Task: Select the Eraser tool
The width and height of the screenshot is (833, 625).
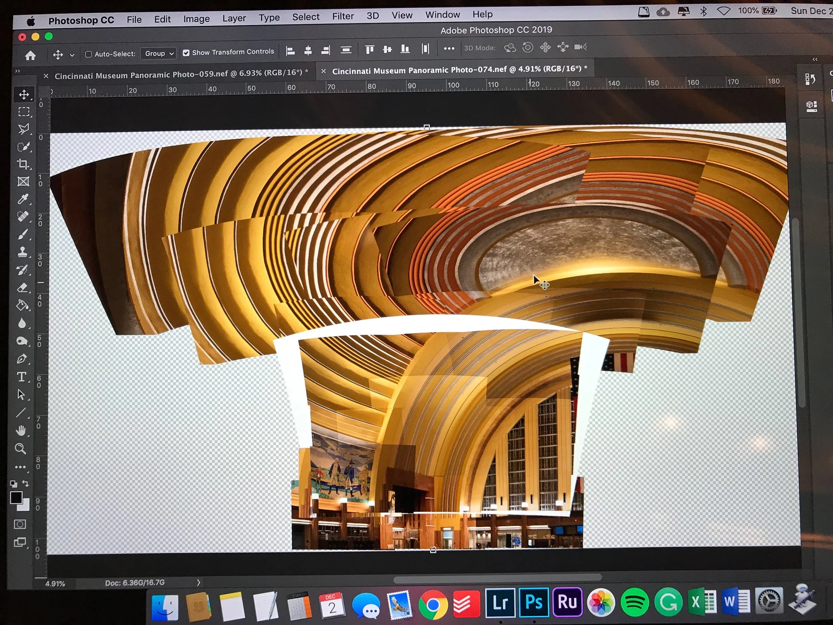Action: click(22, 287)
